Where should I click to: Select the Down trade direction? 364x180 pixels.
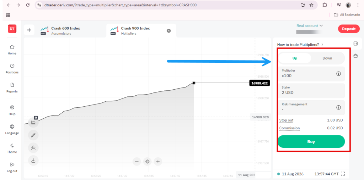[x=327, y=58]
